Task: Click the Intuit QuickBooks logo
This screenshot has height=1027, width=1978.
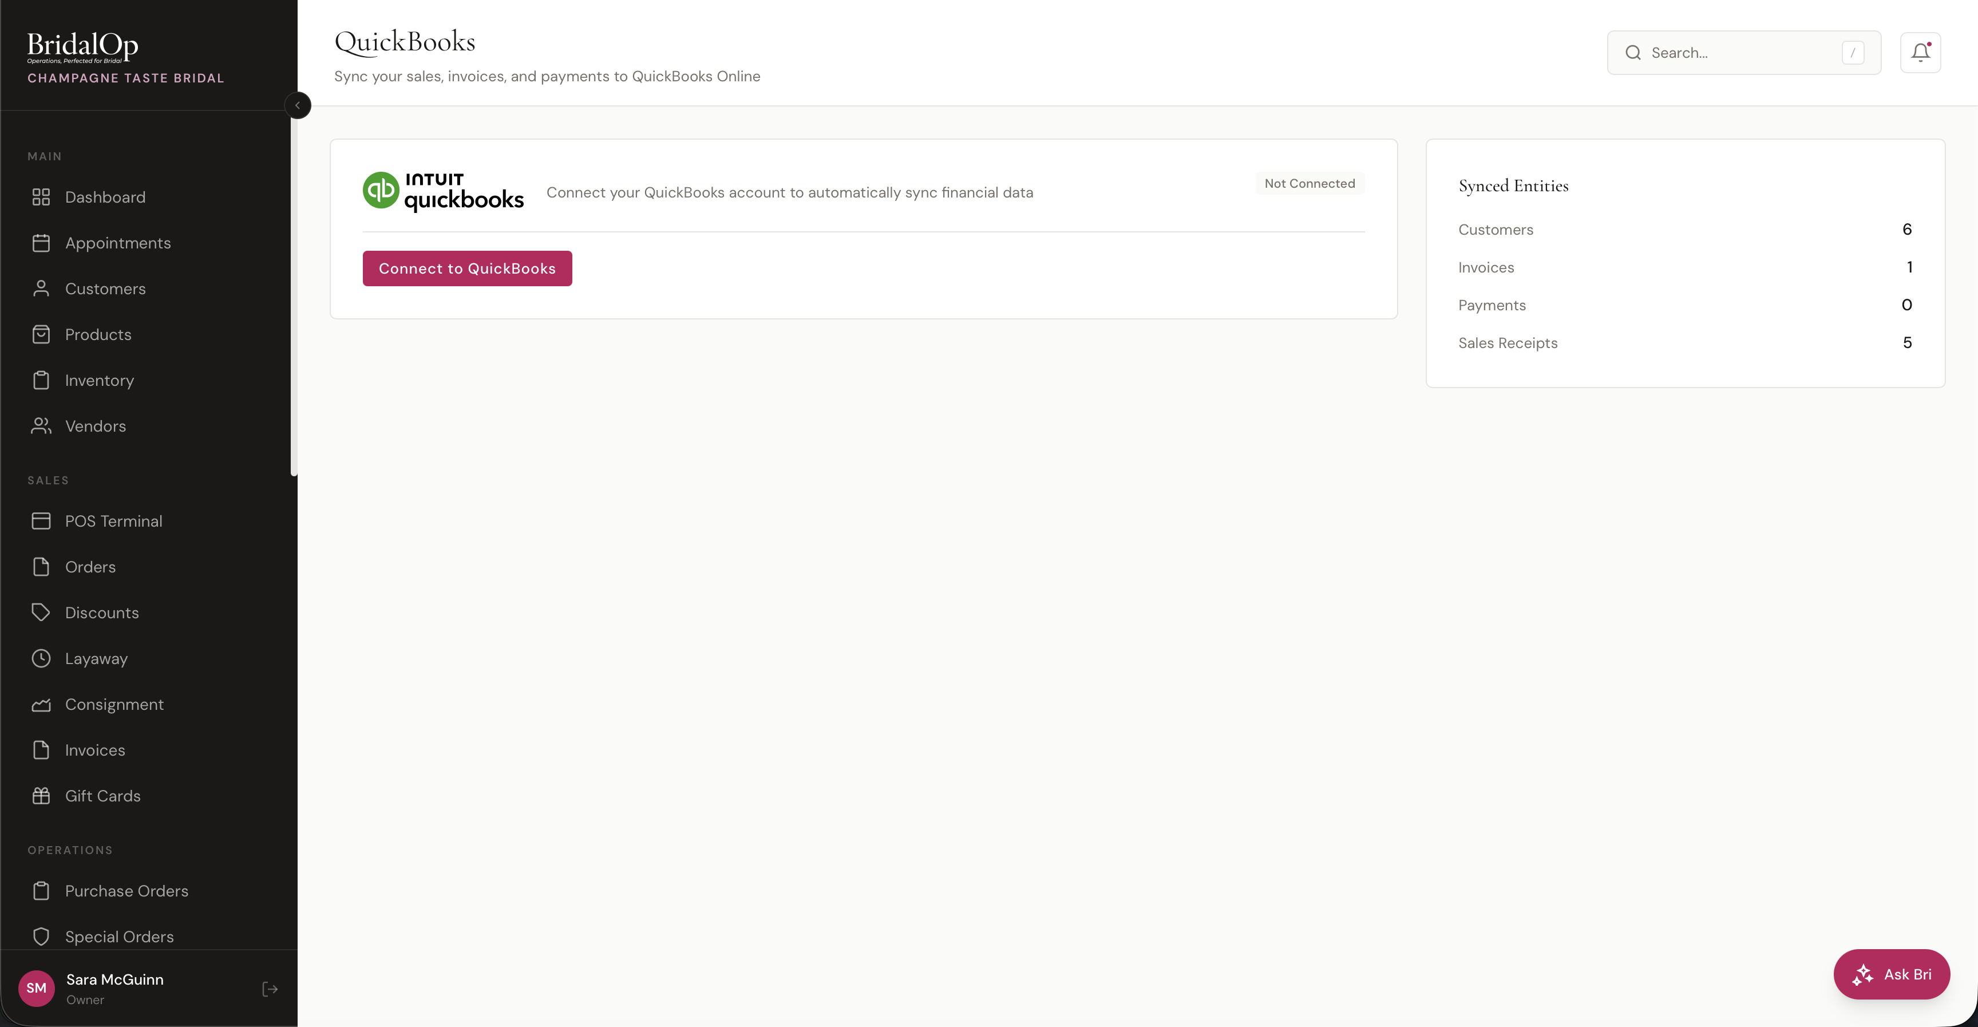Action: coord(443,191)
